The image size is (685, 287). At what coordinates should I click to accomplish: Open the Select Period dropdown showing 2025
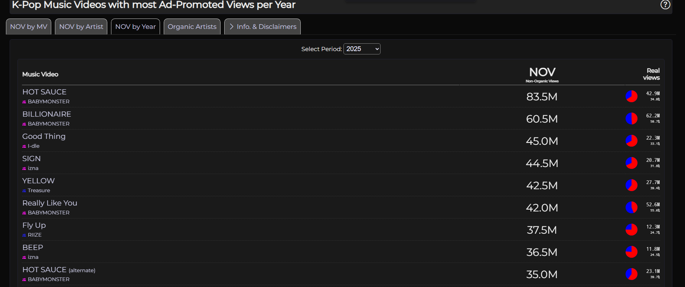pyautogui.click(x=362, y=49)
